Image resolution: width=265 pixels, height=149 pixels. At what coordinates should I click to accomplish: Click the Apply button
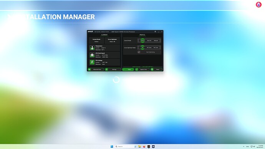(128, 70)
